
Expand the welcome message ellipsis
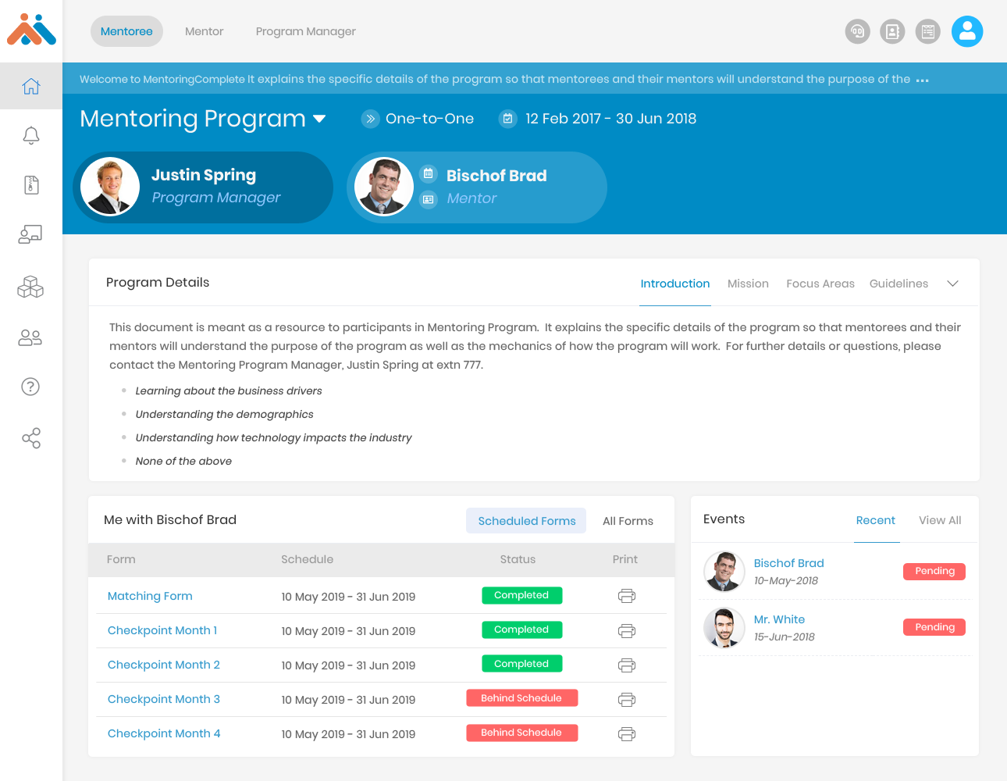[922, 80]
